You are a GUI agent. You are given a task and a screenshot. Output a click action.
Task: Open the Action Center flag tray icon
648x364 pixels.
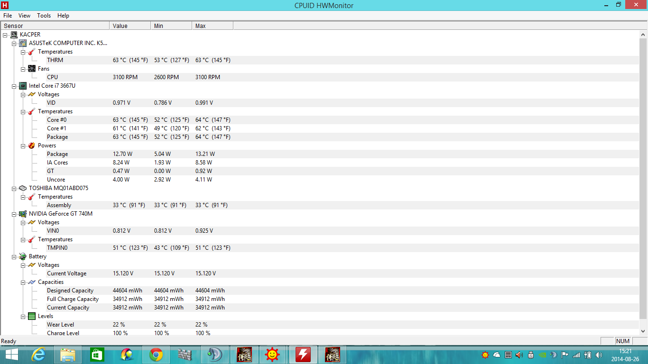click(565, 355)
